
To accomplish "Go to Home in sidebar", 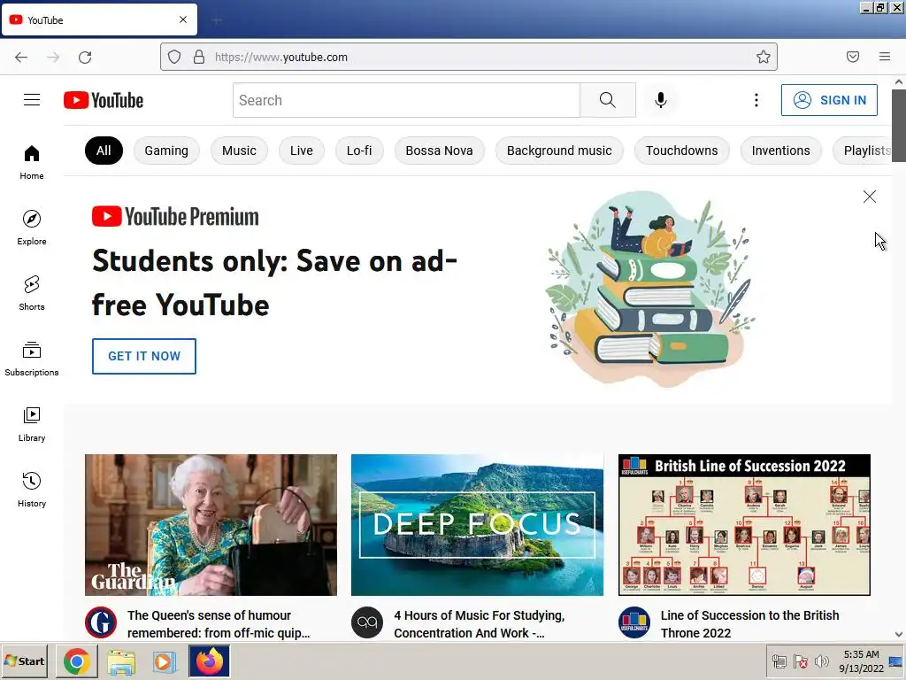I will [x=32, y=163].
